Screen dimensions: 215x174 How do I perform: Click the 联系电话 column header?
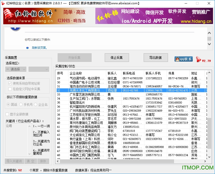133,73
